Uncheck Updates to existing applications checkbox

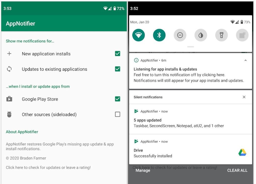(117, 69)
